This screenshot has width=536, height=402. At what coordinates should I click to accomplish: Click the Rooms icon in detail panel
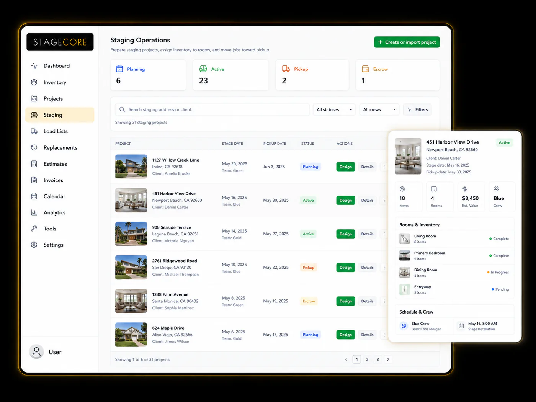[434, 189]
